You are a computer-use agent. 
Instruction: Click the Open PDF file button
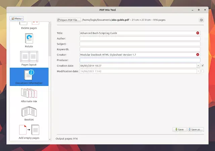coord(69,20)
